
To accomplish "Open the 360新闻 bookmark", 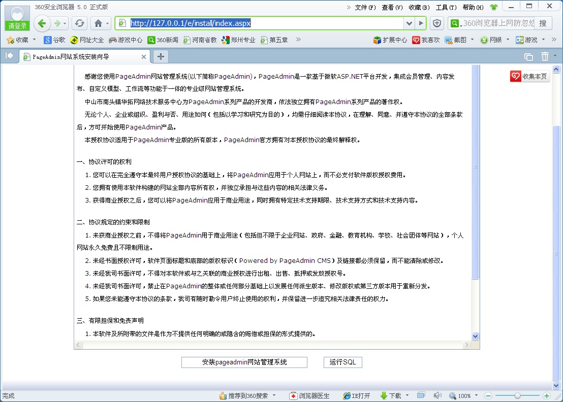I will 163,40.
